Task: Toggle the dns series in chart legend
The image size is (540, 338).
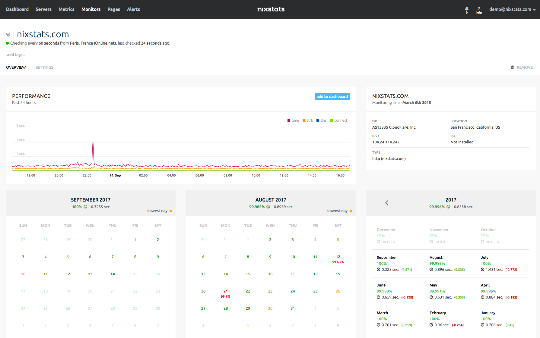Action: pyautogui.click(x=322, y=120)
